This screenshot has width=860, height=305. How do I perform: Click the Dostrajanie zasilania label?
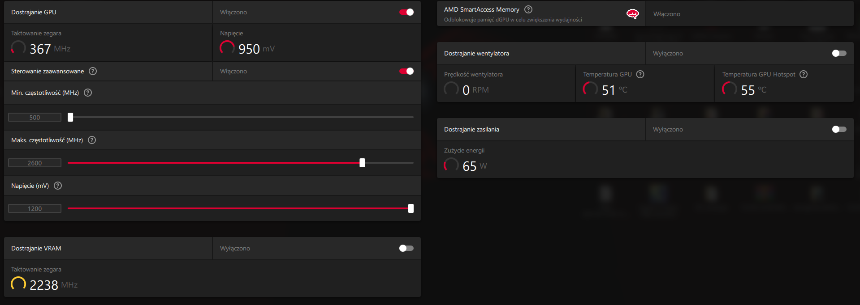[471, 129]
